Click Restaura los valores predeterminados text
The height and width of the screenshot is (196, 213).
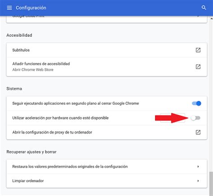click(70, 166)
